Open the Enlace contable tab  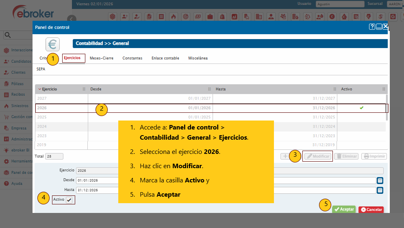coord(165,58)
